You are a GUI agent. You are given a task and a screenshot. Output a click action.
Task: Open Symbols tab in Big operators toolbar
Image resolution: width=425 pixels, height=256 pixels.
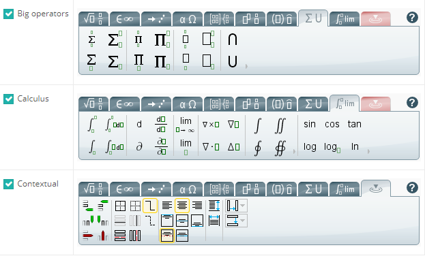click(x=125, y=19)
